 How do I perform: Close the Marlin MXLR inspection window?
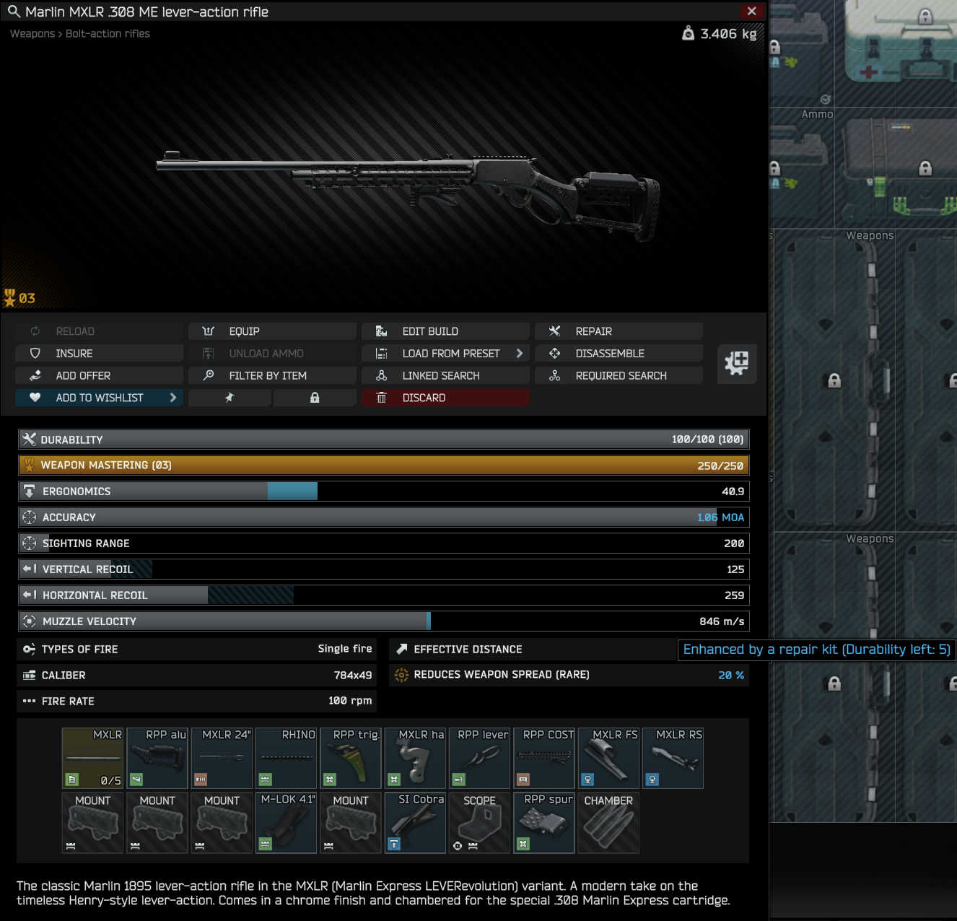pyautogui.click(x=751, y=11)
